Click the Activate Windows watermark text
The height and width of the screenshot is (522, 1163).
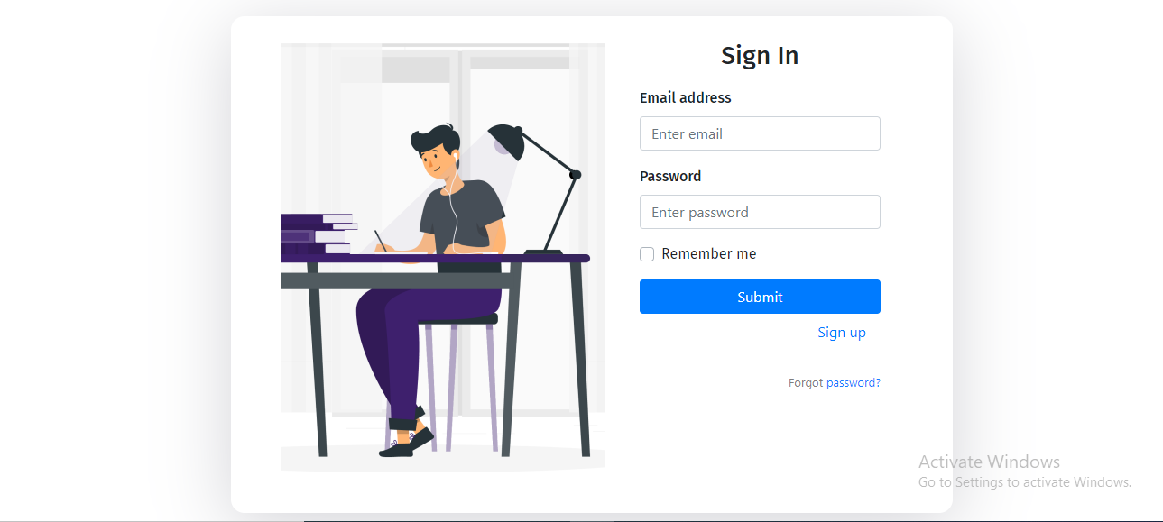click(989, 462)
